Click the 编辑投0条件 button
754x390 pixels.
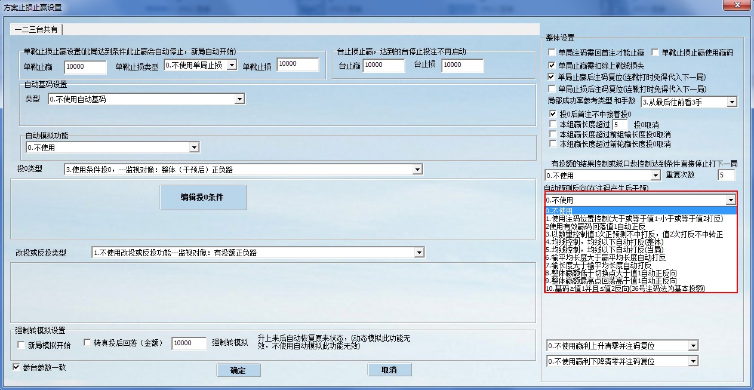(202, 197)
